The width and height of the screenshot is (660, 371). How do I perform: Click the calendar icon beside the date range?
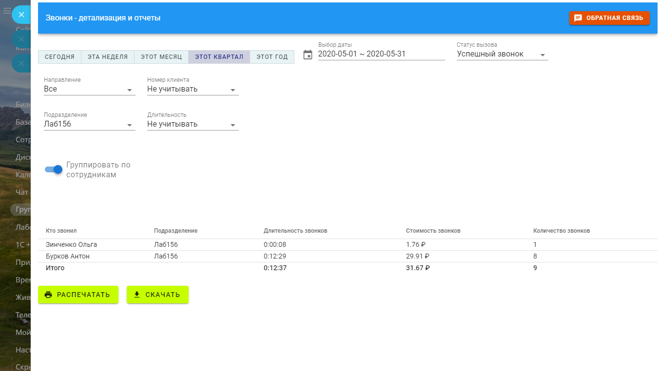(308, 55)
